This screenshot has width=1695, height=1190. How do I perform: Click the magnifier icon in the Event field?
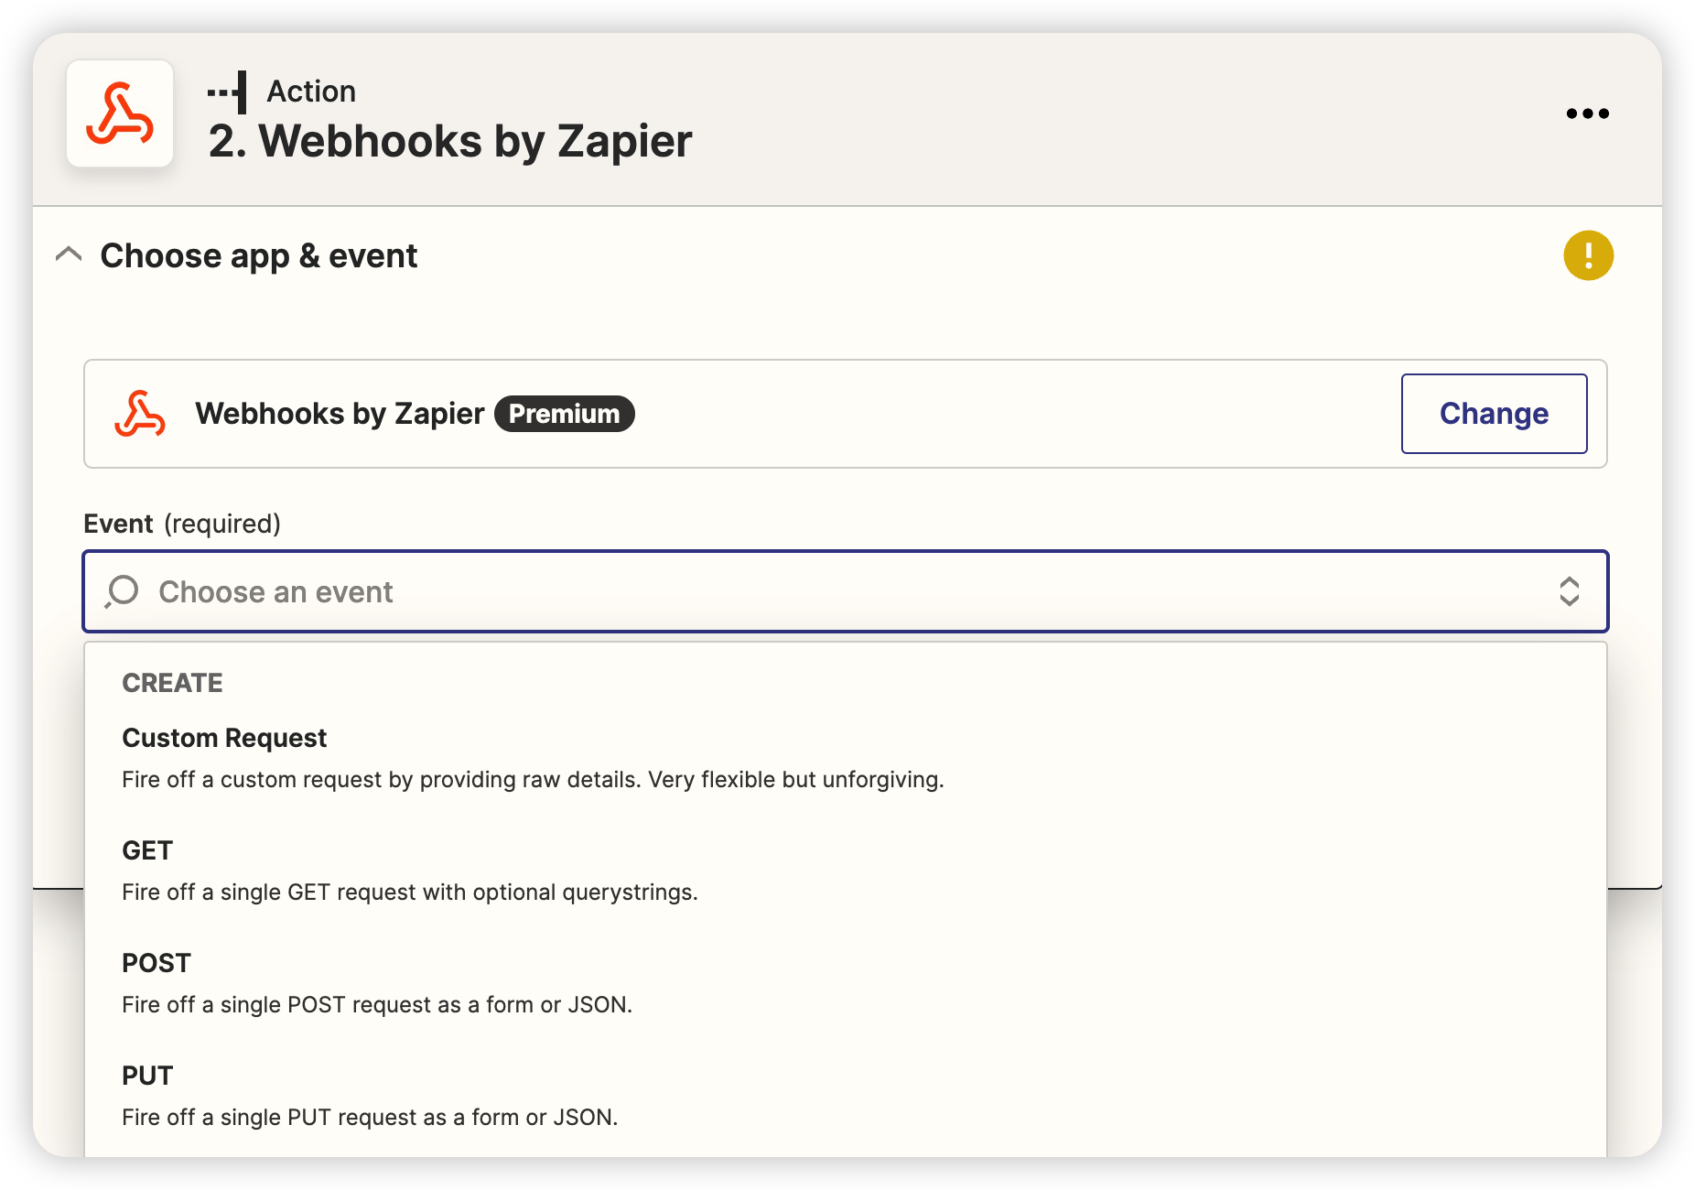(122, 591)
